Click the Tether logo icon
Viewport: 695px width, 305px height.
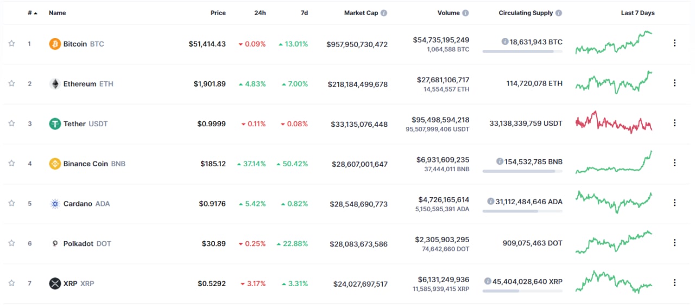pyautogui.click(x=55, y=124)
